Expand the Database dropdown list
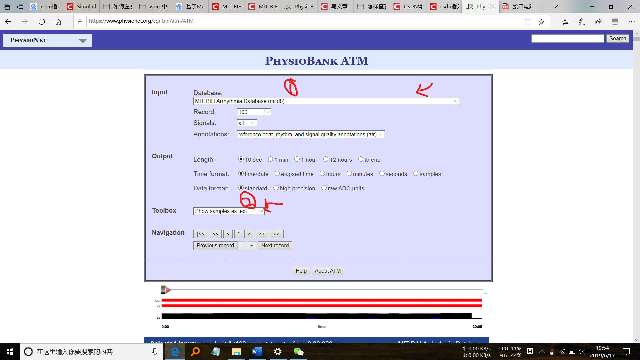Screen dimensions: 640x360 326,101
